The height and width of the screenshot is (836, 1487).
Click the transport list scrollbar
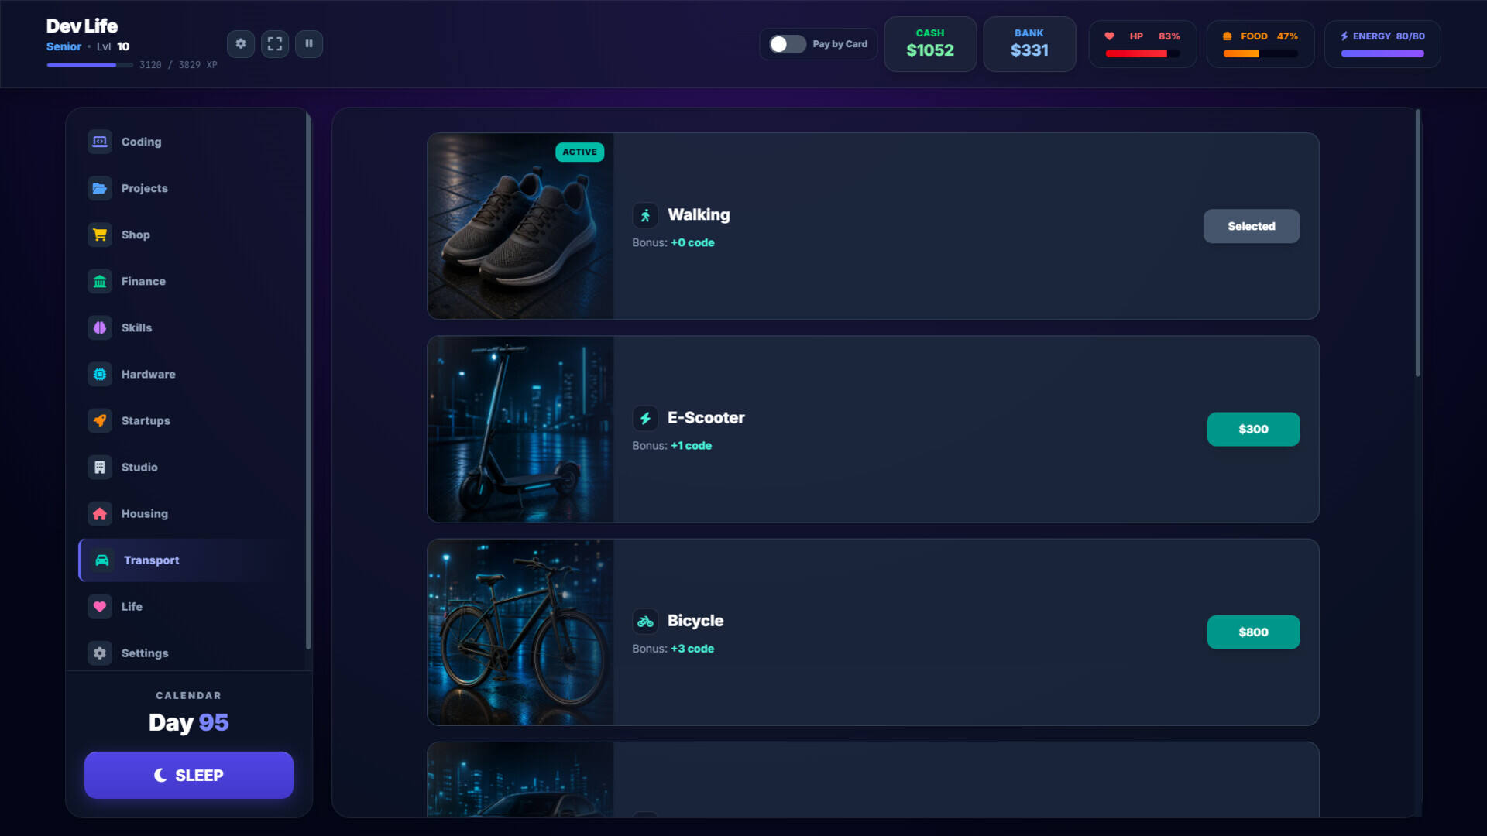click(1418, 243)
